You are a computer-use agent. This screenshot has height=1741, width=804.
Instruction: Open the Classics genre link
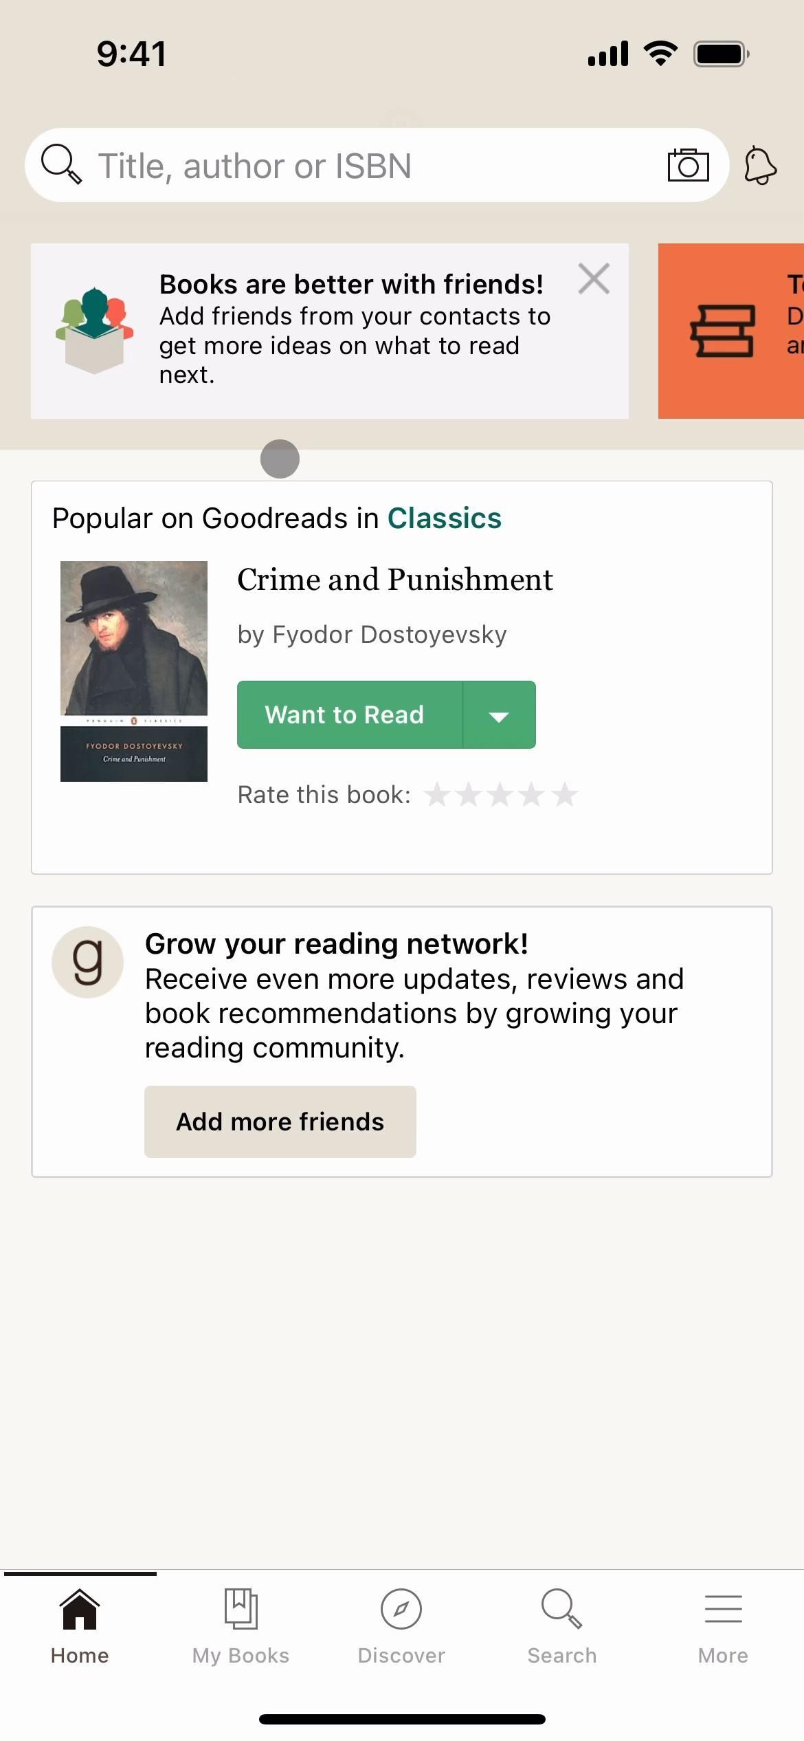(x=445, y=518)
